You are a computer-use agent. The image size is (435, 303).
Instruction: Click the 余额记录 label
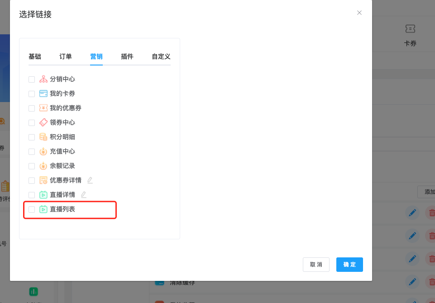62,166
